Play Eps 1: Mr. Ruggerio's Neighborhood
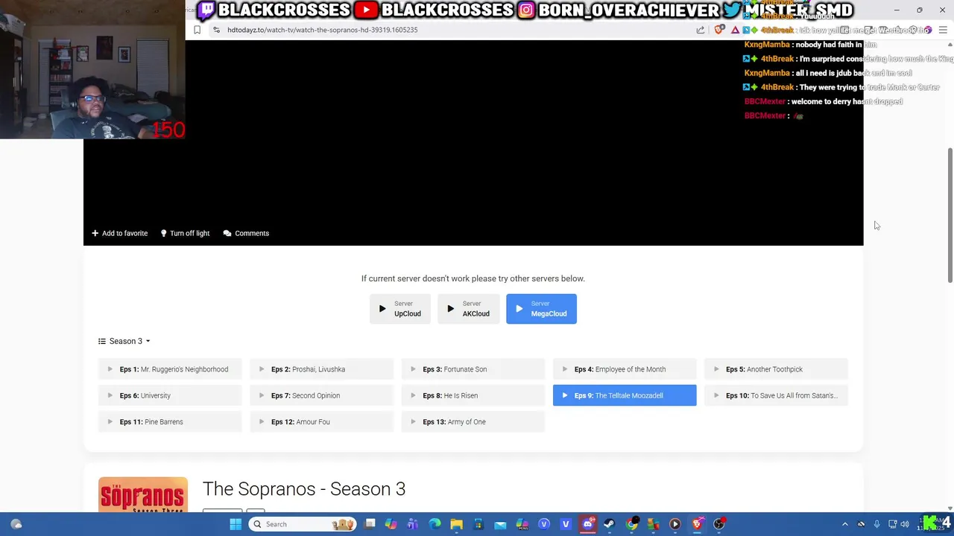Image resolution: width=954 pixels, height=536 pixels. [170, 369]
